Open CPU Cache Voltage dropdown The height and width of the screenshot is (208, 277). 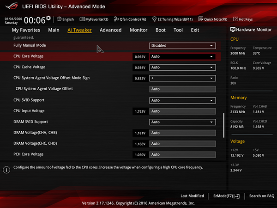pos(182,67)
